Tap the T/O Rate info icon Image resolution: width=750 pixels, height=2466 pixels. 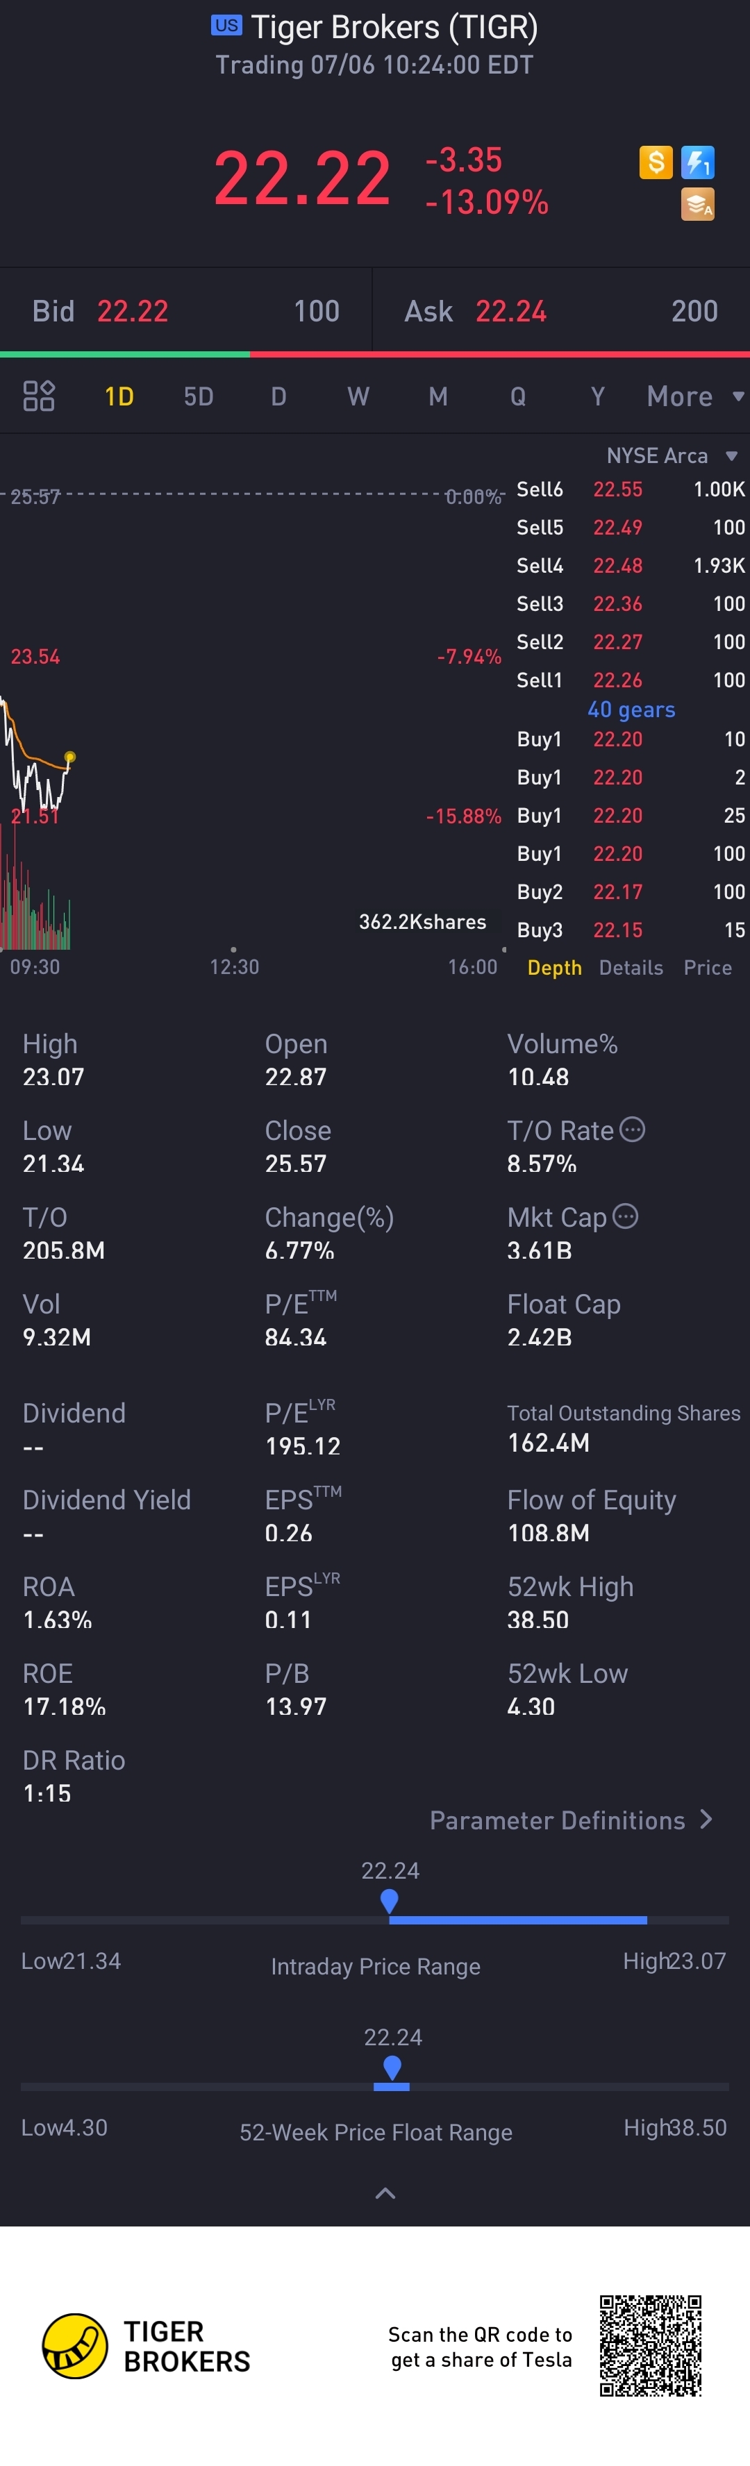click(x=632, y=1130)
